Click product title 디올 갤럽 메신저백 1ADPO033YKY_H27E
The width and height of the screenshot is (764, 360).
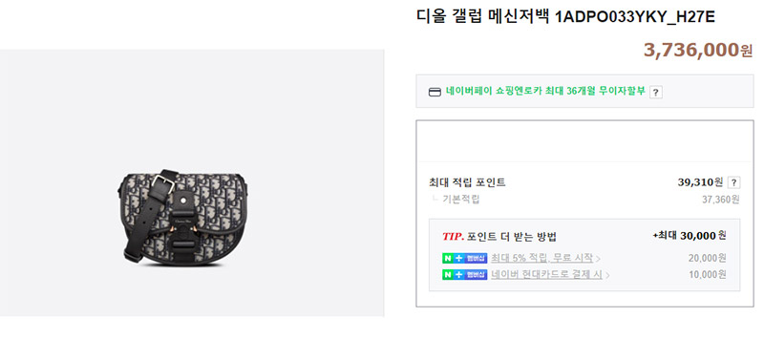pos(565,16)
